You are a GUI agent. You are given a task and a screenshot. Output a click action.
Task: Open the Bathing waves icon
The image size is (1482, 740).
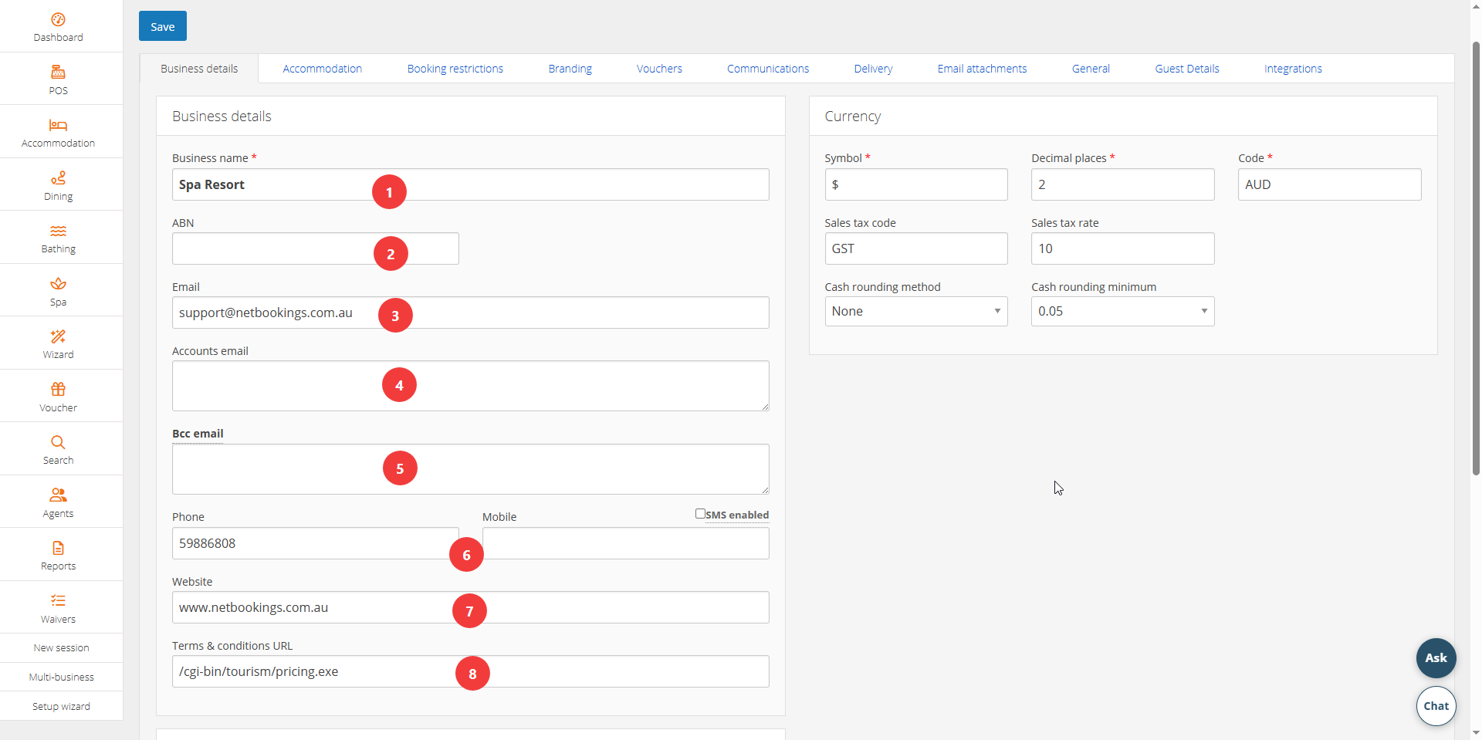point(58,231)
